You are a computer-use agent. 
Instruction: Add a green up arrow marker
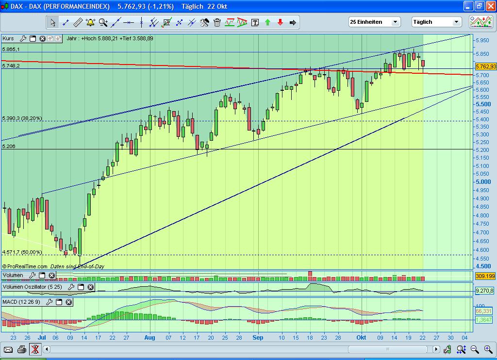point(267,22)
